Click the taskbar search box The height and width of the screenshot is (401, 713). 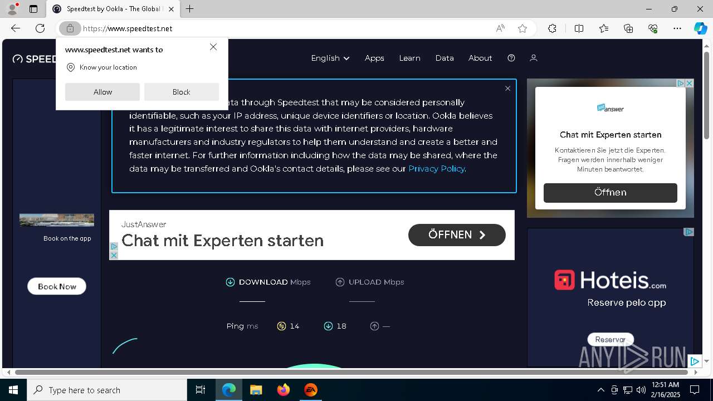tap(107, 390)
